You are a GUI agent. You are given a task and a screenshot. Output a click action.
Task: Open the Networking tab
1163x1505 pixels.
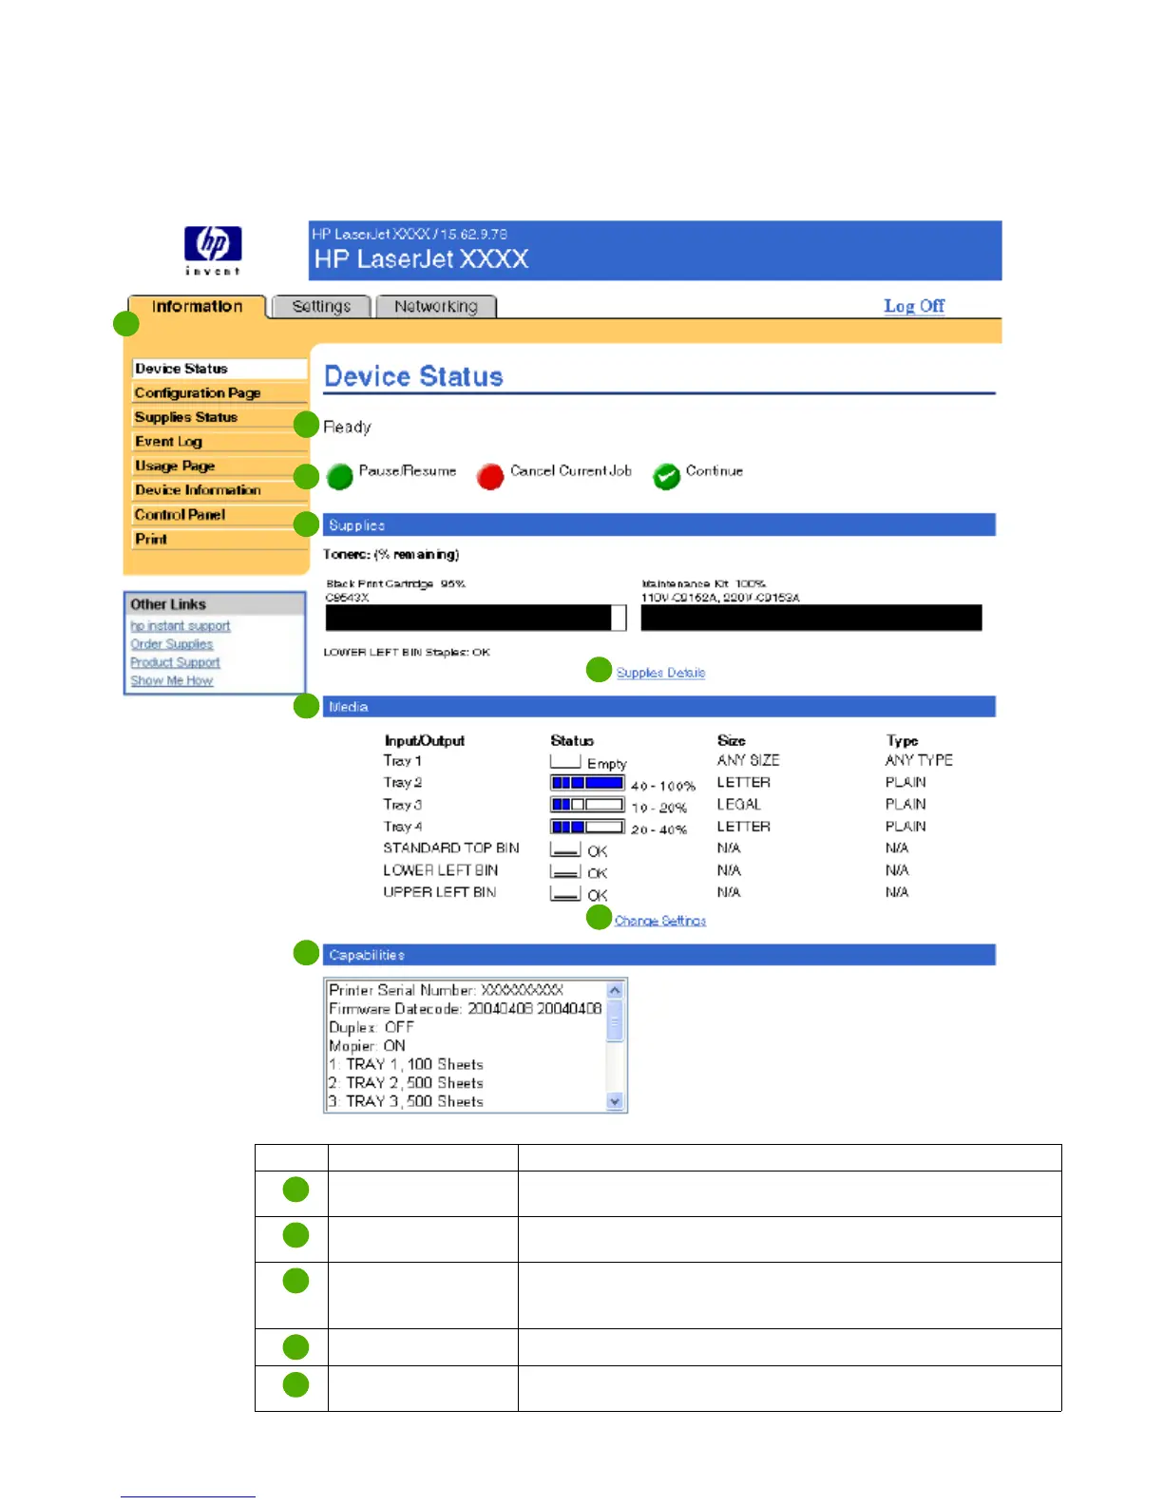[x=436, y=306]
